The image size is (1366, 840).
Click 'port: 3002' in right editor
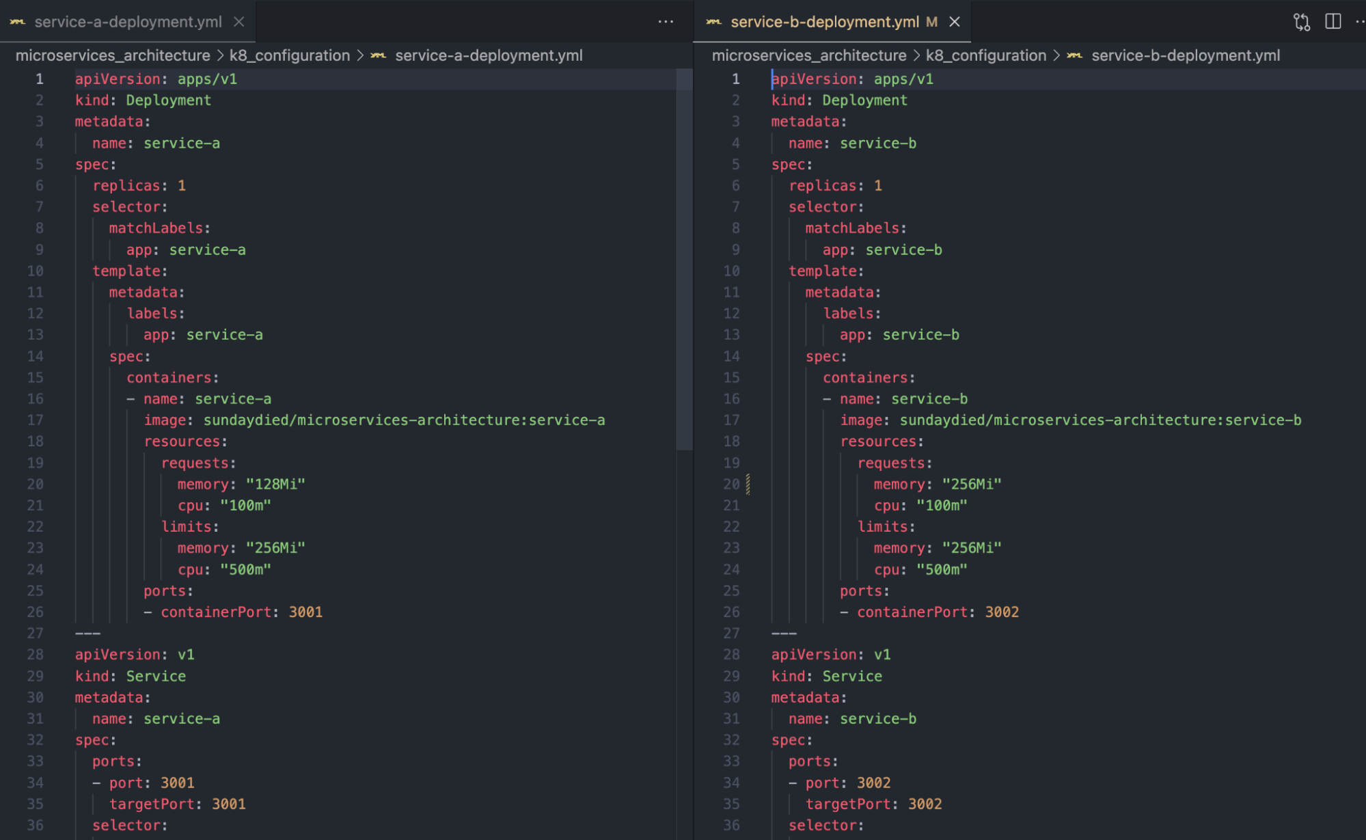tap(848, 783)
